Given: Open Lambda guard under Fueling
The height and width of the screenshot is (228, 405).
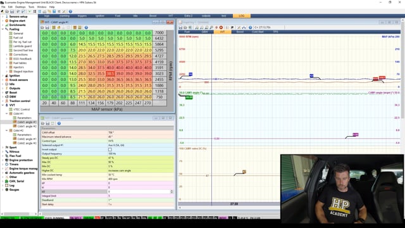Looking at the screenshot, I should [22, 46].
